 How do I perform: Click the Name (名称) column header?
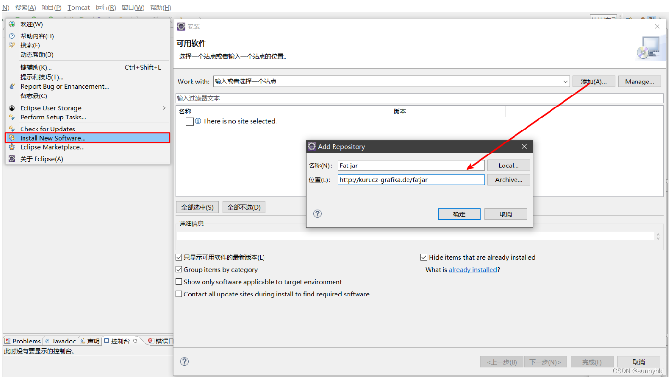pos(284,111)
